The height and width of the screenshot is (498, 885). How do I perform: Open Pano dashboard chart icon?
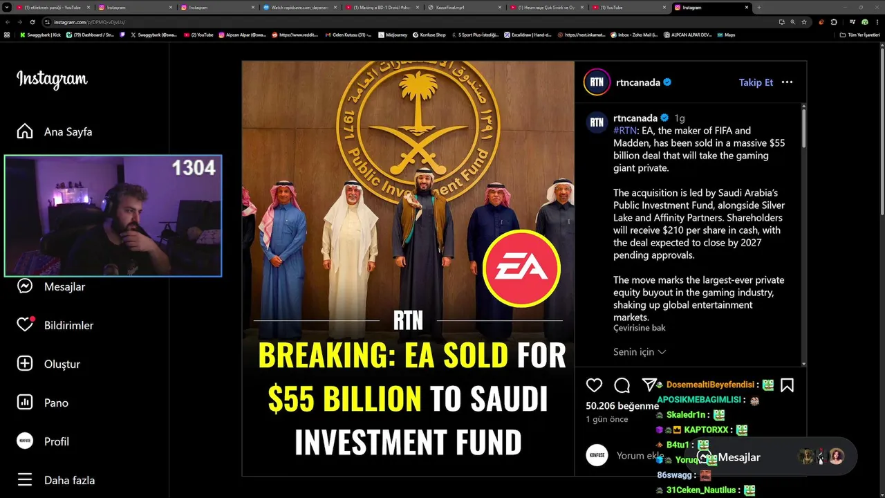coord(25,403)
